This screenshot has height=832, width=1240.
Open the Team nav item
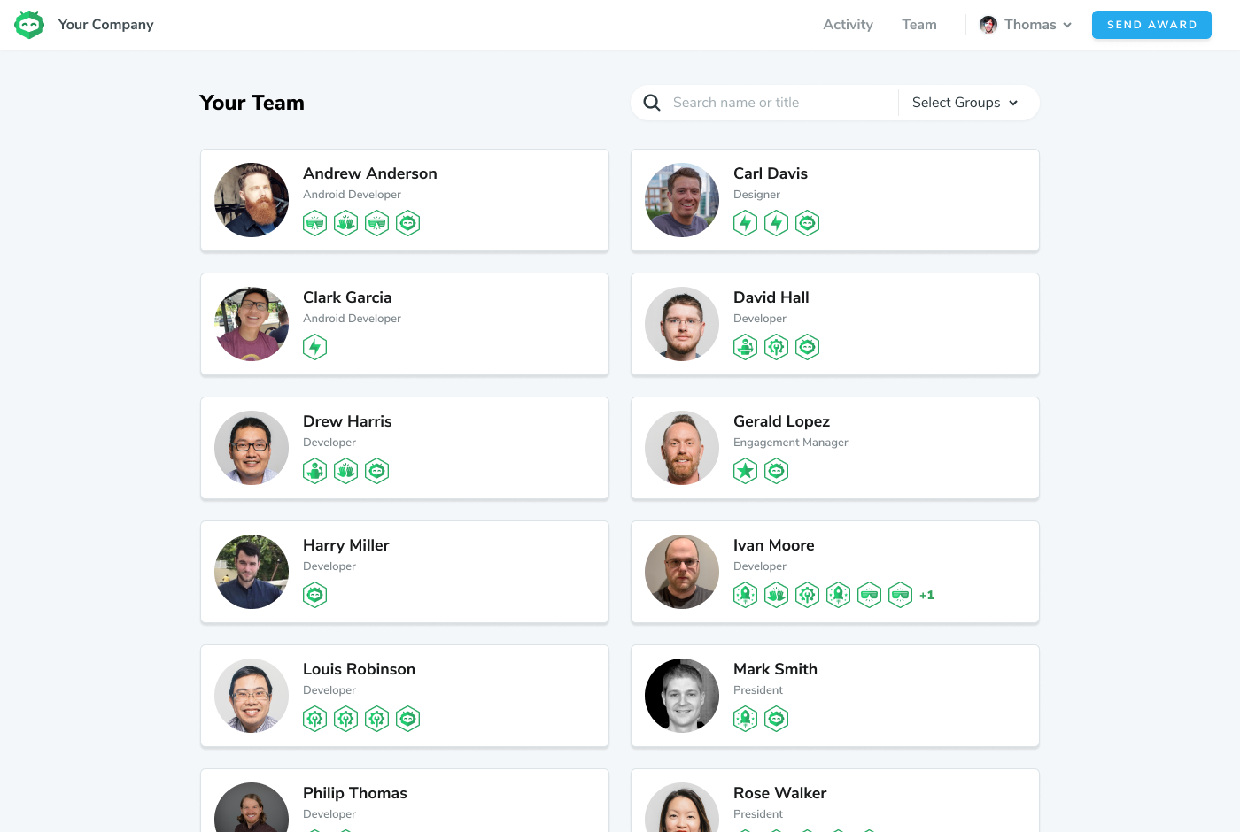pos(918,25)
